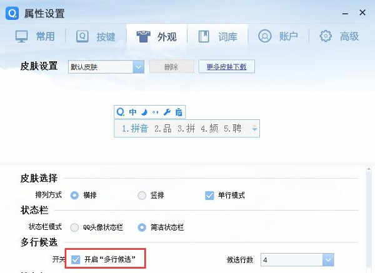Switch to the 按键 tab
This screenshot has height=273, width=375.
coord(96,37)
